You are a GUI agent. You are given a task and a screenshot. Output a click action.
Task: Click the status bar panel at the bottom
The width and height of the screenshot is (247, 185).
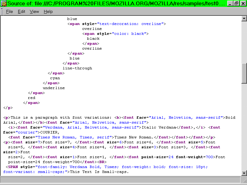[120, 180]
